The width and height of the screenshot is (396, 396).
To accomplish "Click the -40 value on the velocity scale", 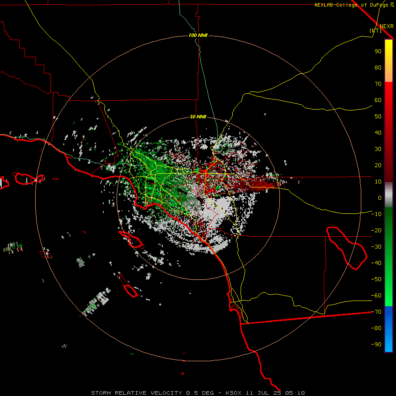I will (376, 263).
